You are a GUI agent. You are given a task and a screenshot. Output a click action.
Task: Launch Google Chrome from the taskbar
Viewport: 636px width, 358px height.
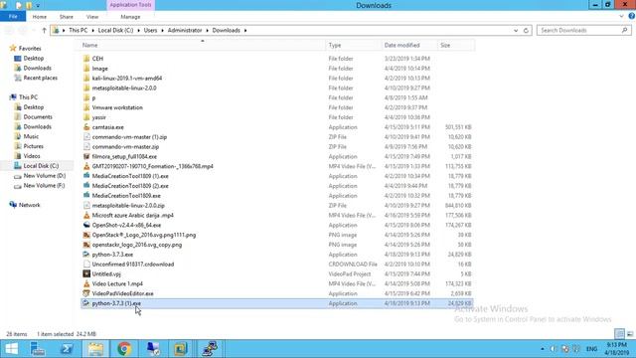[124, 349]
